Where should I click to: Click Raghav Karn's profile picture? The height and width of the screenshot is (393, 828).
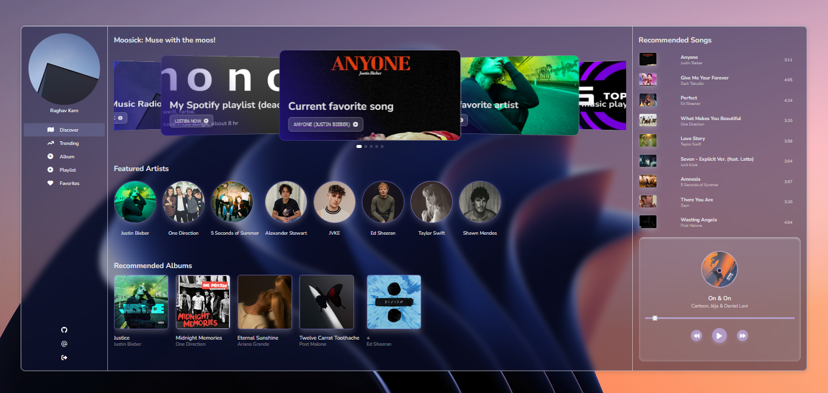click(64, 69)
